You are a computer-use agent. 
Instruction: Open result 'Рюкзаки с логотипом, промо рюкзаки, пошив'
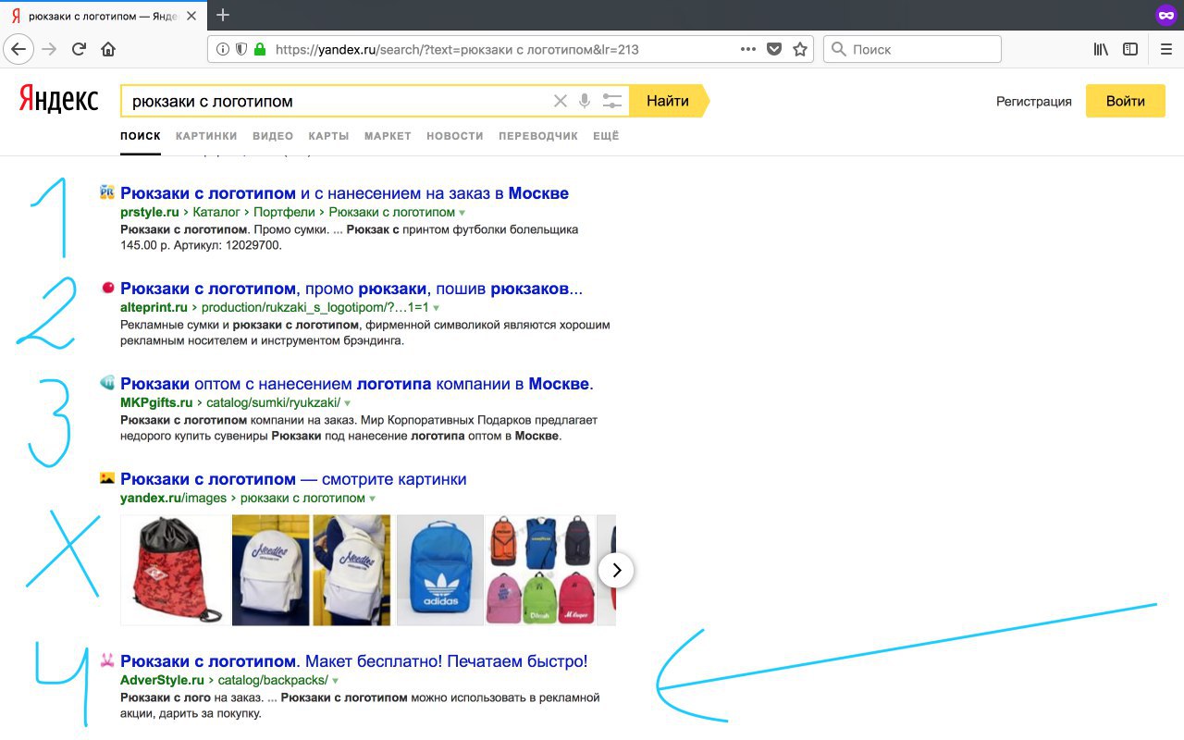click(351, 289)
